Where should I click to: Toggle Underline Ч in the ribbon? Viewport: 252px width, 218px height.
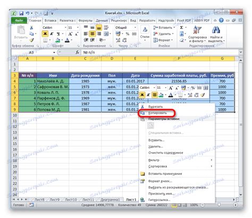click(x=58, y=34)
